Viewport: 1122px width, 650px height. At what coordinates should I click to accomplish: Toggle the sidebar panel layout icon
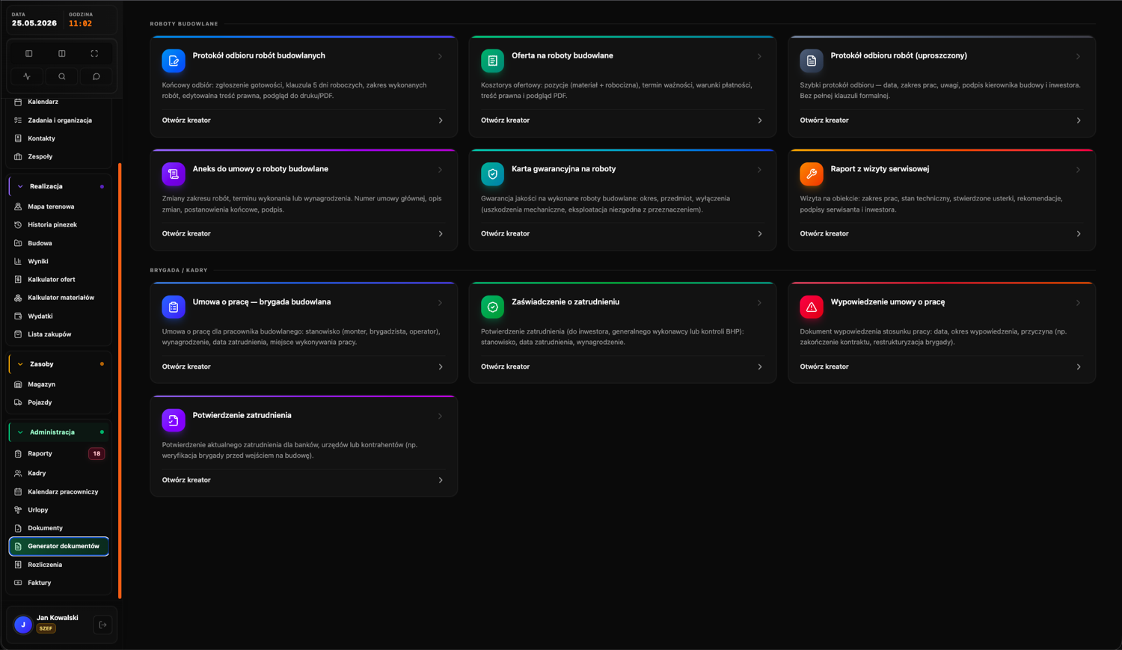(28, 54)
